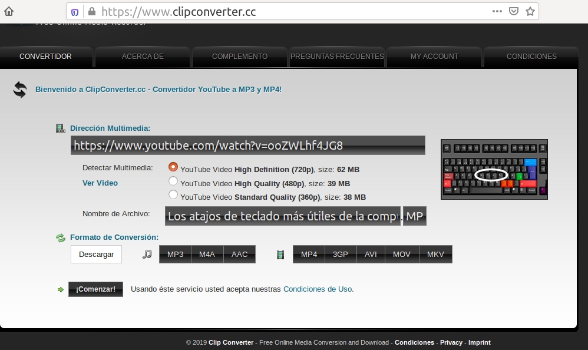Bookmark this page with the star icon
Viewport: 588px width, 350px height.
pos(530,11)
